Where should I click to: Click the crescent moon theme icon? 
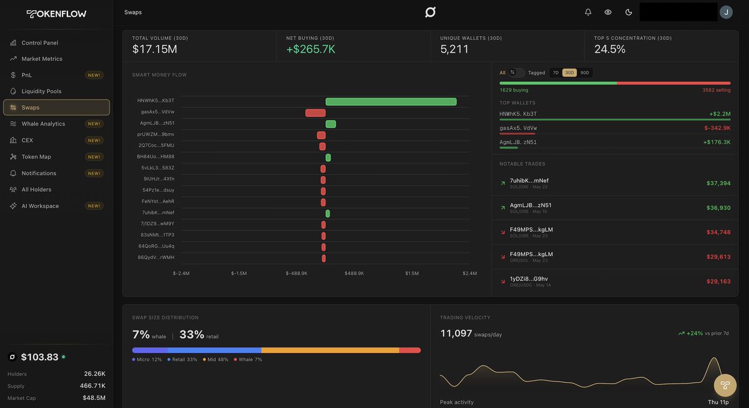click(x=629, y=12)
